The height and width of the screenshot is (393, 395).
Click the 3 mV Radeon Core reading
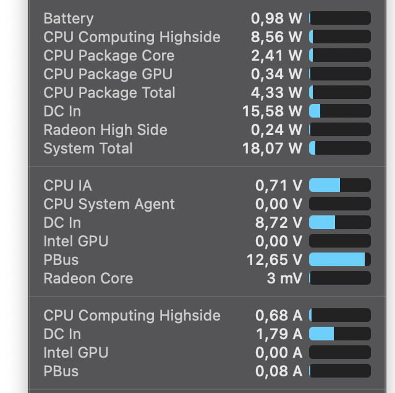[x=284, y=279]
